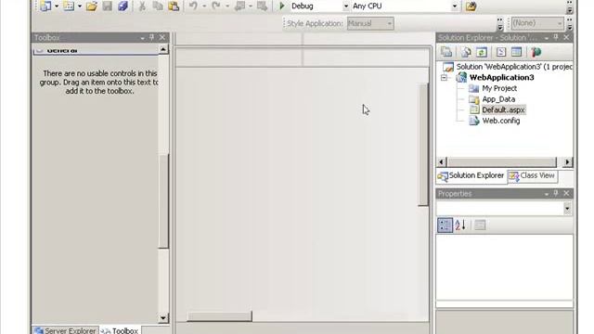Open the Add New Item dropdown arrow
Image resolution: width=594 pixels, height=334 pixels.
click(x=80, y=6)
